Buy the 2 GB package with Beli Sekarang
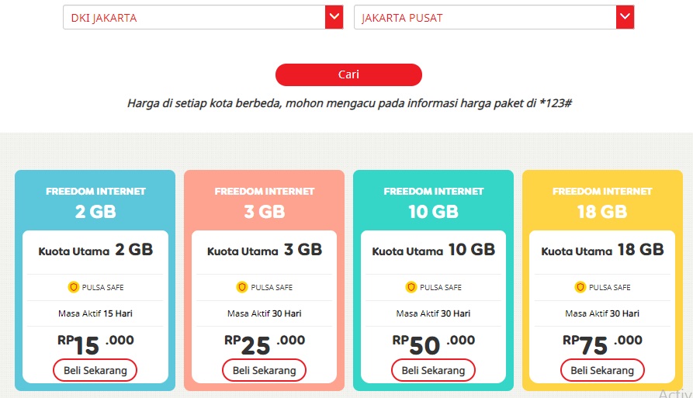This screenshot has width=693, height=398. [x=95, y=370]
